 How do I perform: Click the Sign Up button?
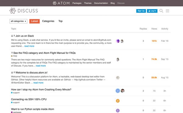coord(141,11)
